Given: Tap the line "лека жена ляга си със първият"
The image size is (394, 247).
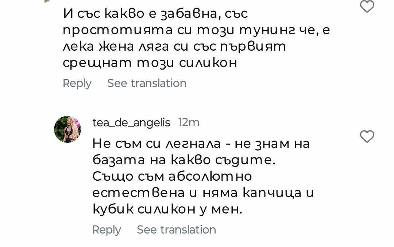Looking at the screenshot, I should (x=174, y=47).
